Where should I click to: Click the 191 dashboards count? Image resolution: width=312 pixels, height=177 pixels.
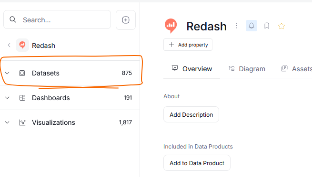coord(128,98)
